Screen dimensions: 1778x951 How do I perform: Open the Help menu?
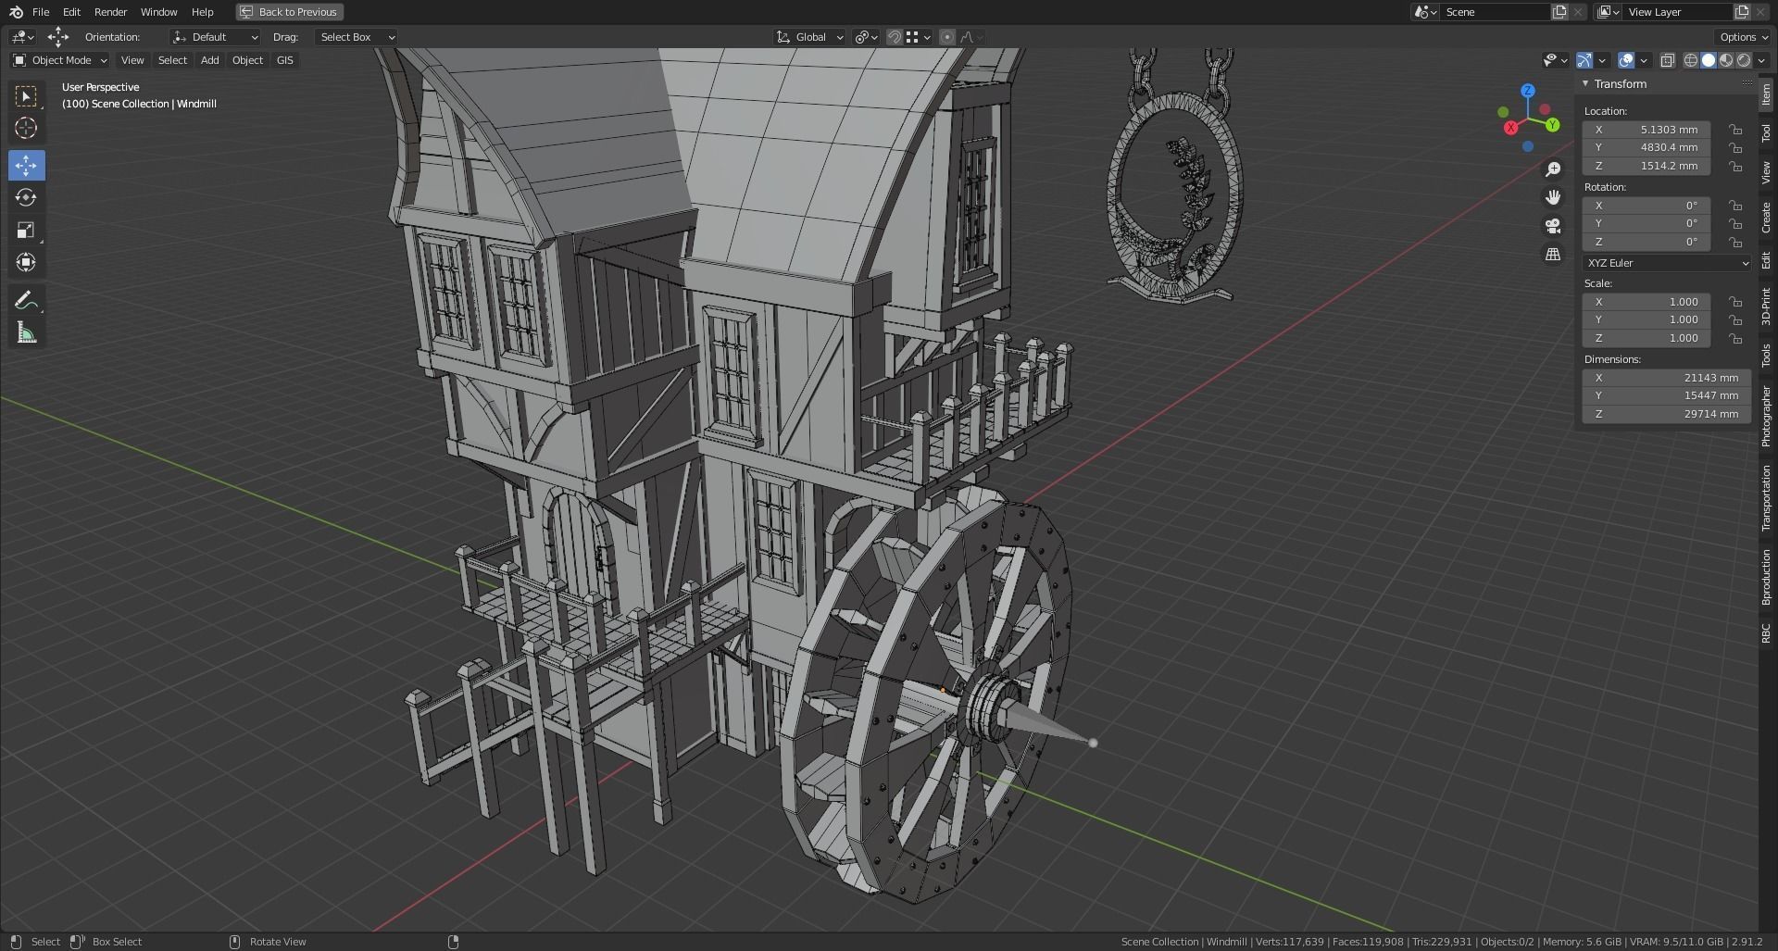pos(202,12)
